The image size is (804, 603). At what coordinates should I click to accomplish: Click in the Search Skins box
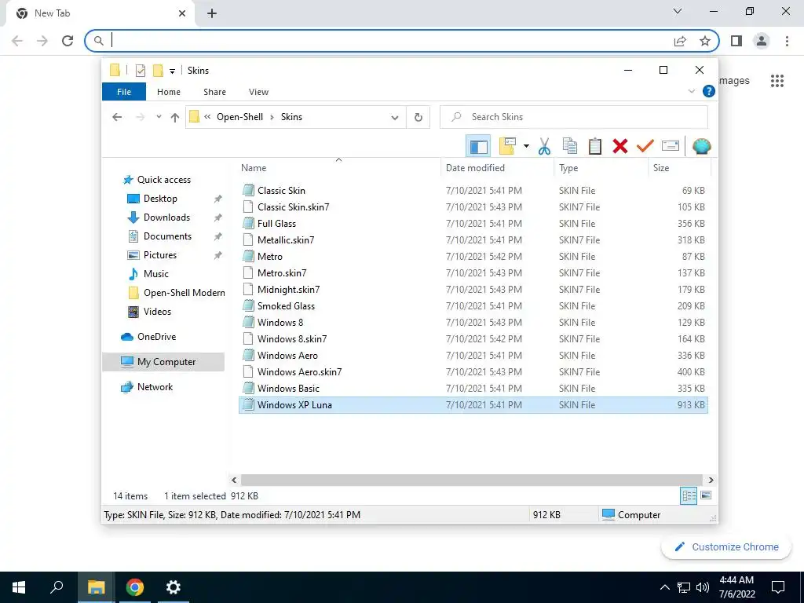(574, 117)
